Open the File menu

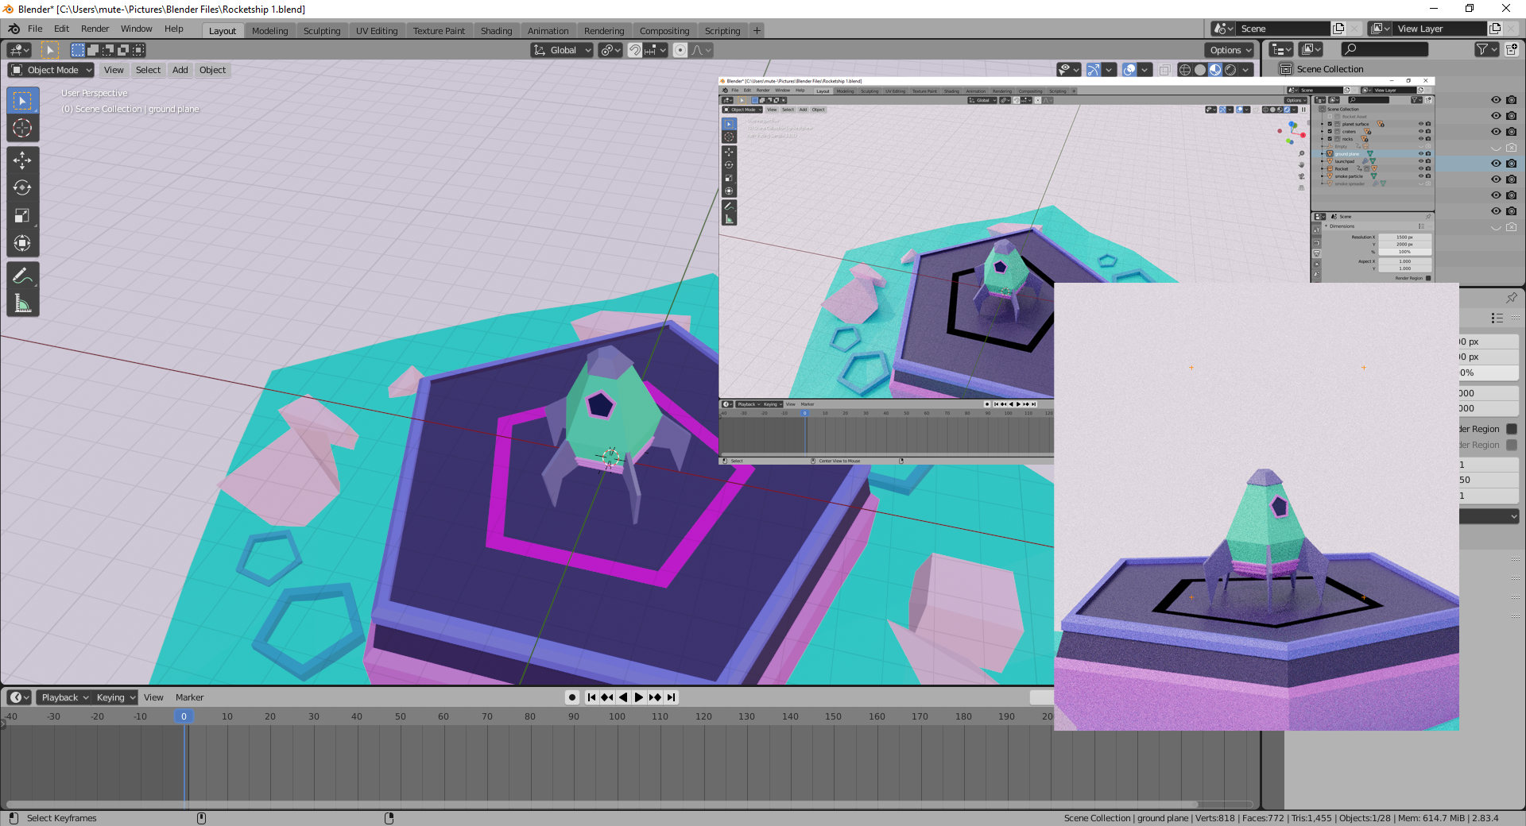point(35,29)
